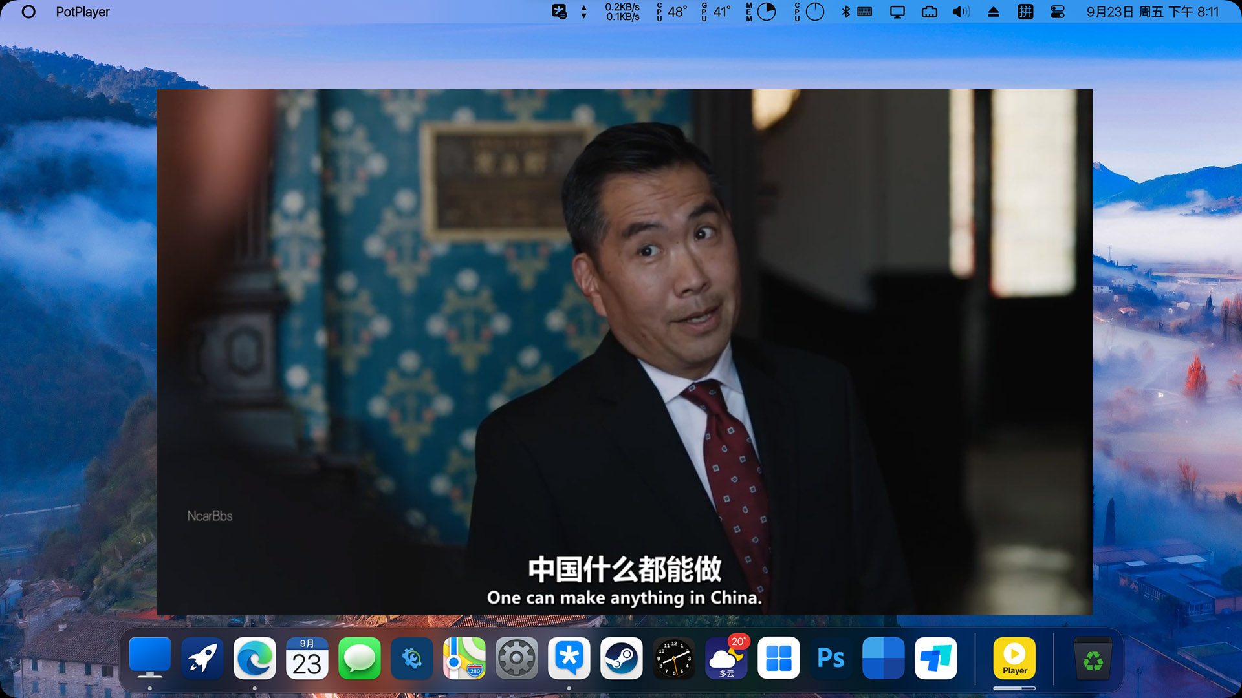This screenshot has width=1242, height=698.
Task: Empty items via the Trash icon
Action: (1093, 658)
